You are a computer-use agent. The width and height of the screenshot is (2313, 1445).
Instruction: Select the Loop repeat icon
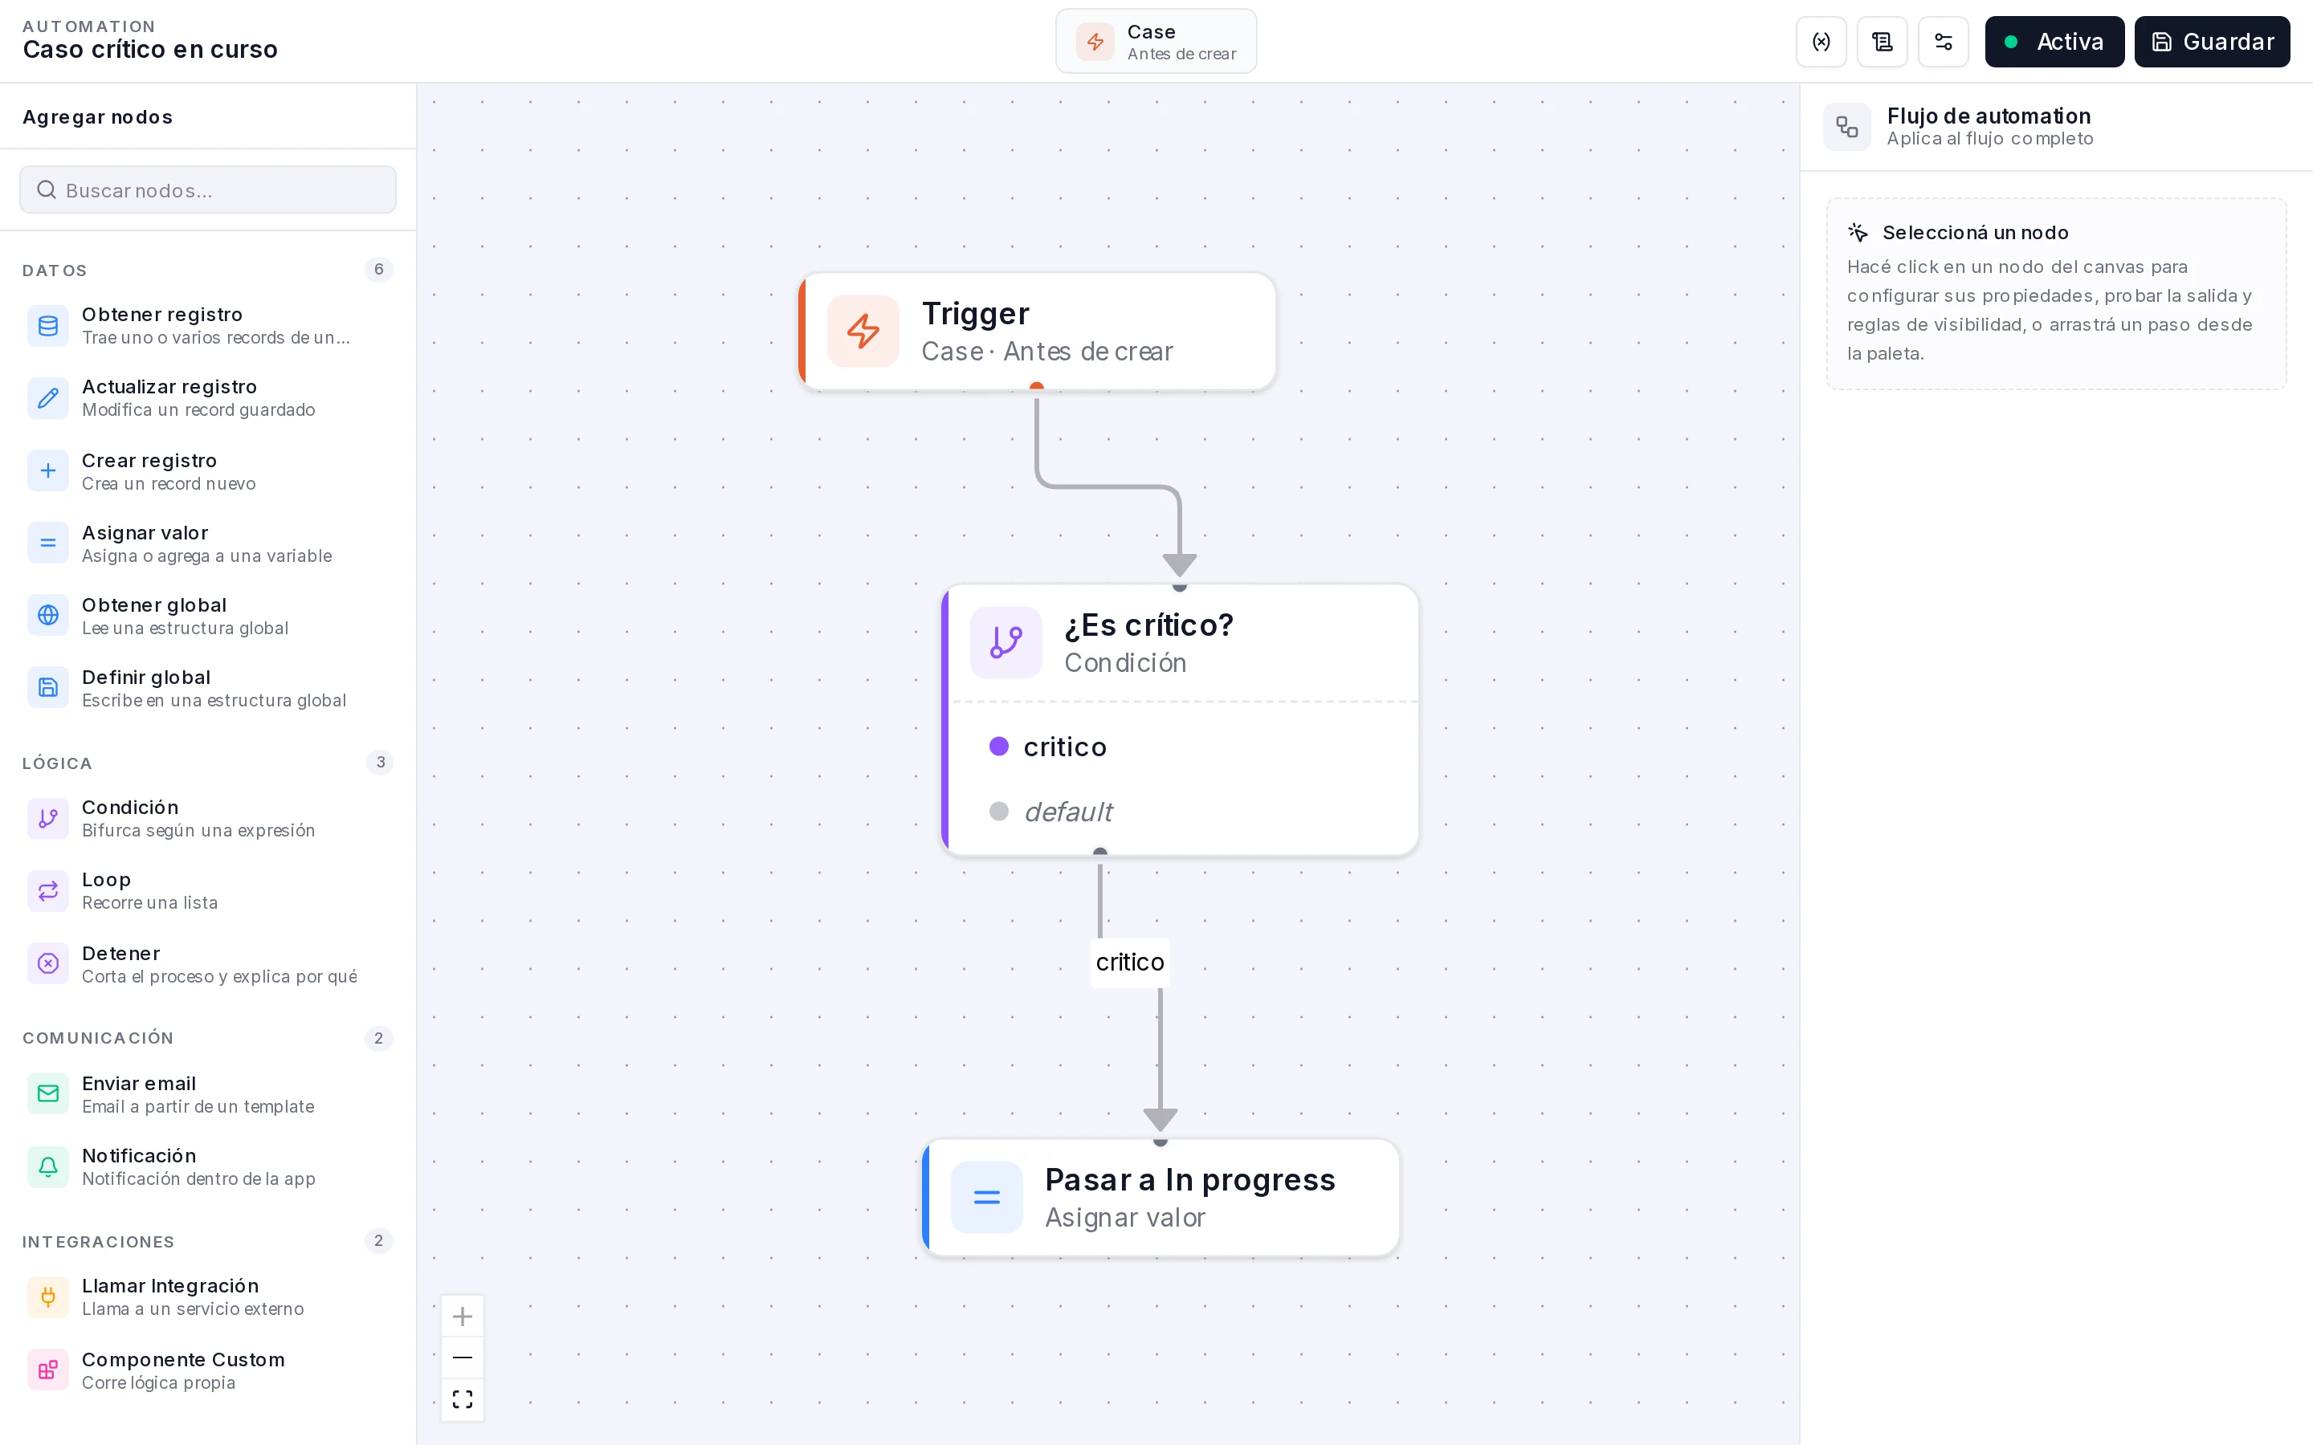[48, 892]
